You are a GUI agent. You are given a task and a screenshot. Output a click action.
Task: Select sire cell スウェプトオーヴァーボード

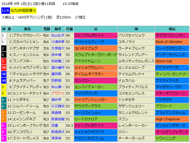click(x=96, y=55)
